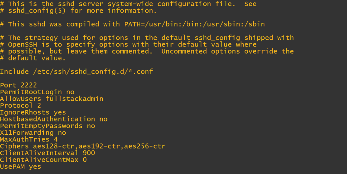The width and height of the screenshot is (347, 174).
Task: Click the X11Forwarding no setting
Action: pyautogui.click(x=33, y=133)
